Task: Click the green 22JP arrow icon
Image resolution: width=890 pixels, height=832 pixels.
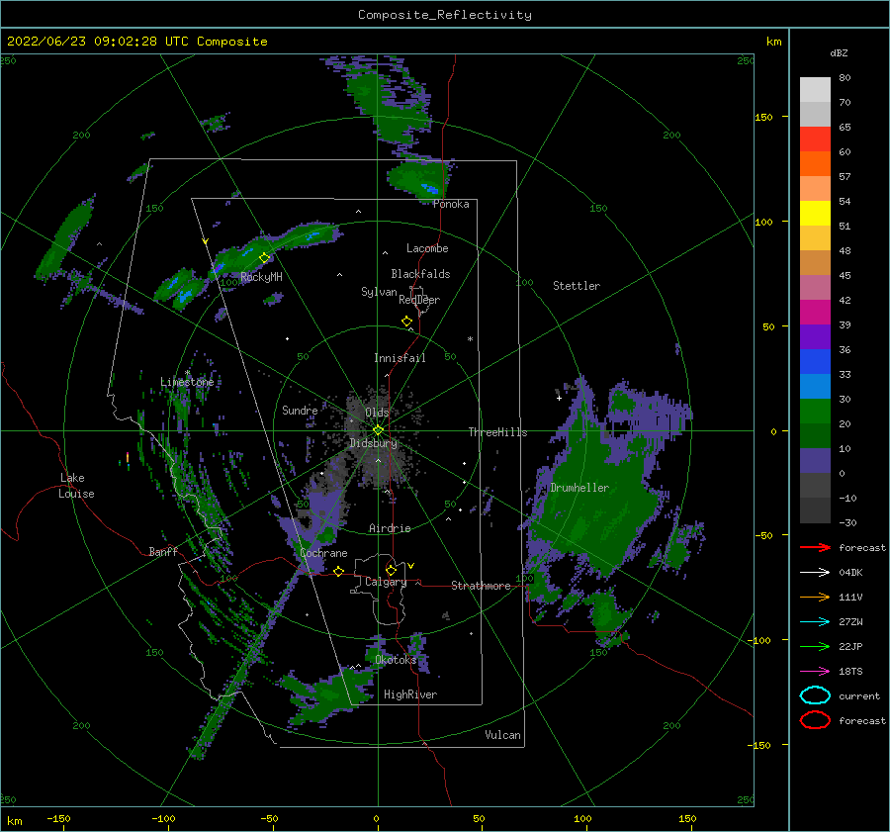Action: (x=815, y=646)
